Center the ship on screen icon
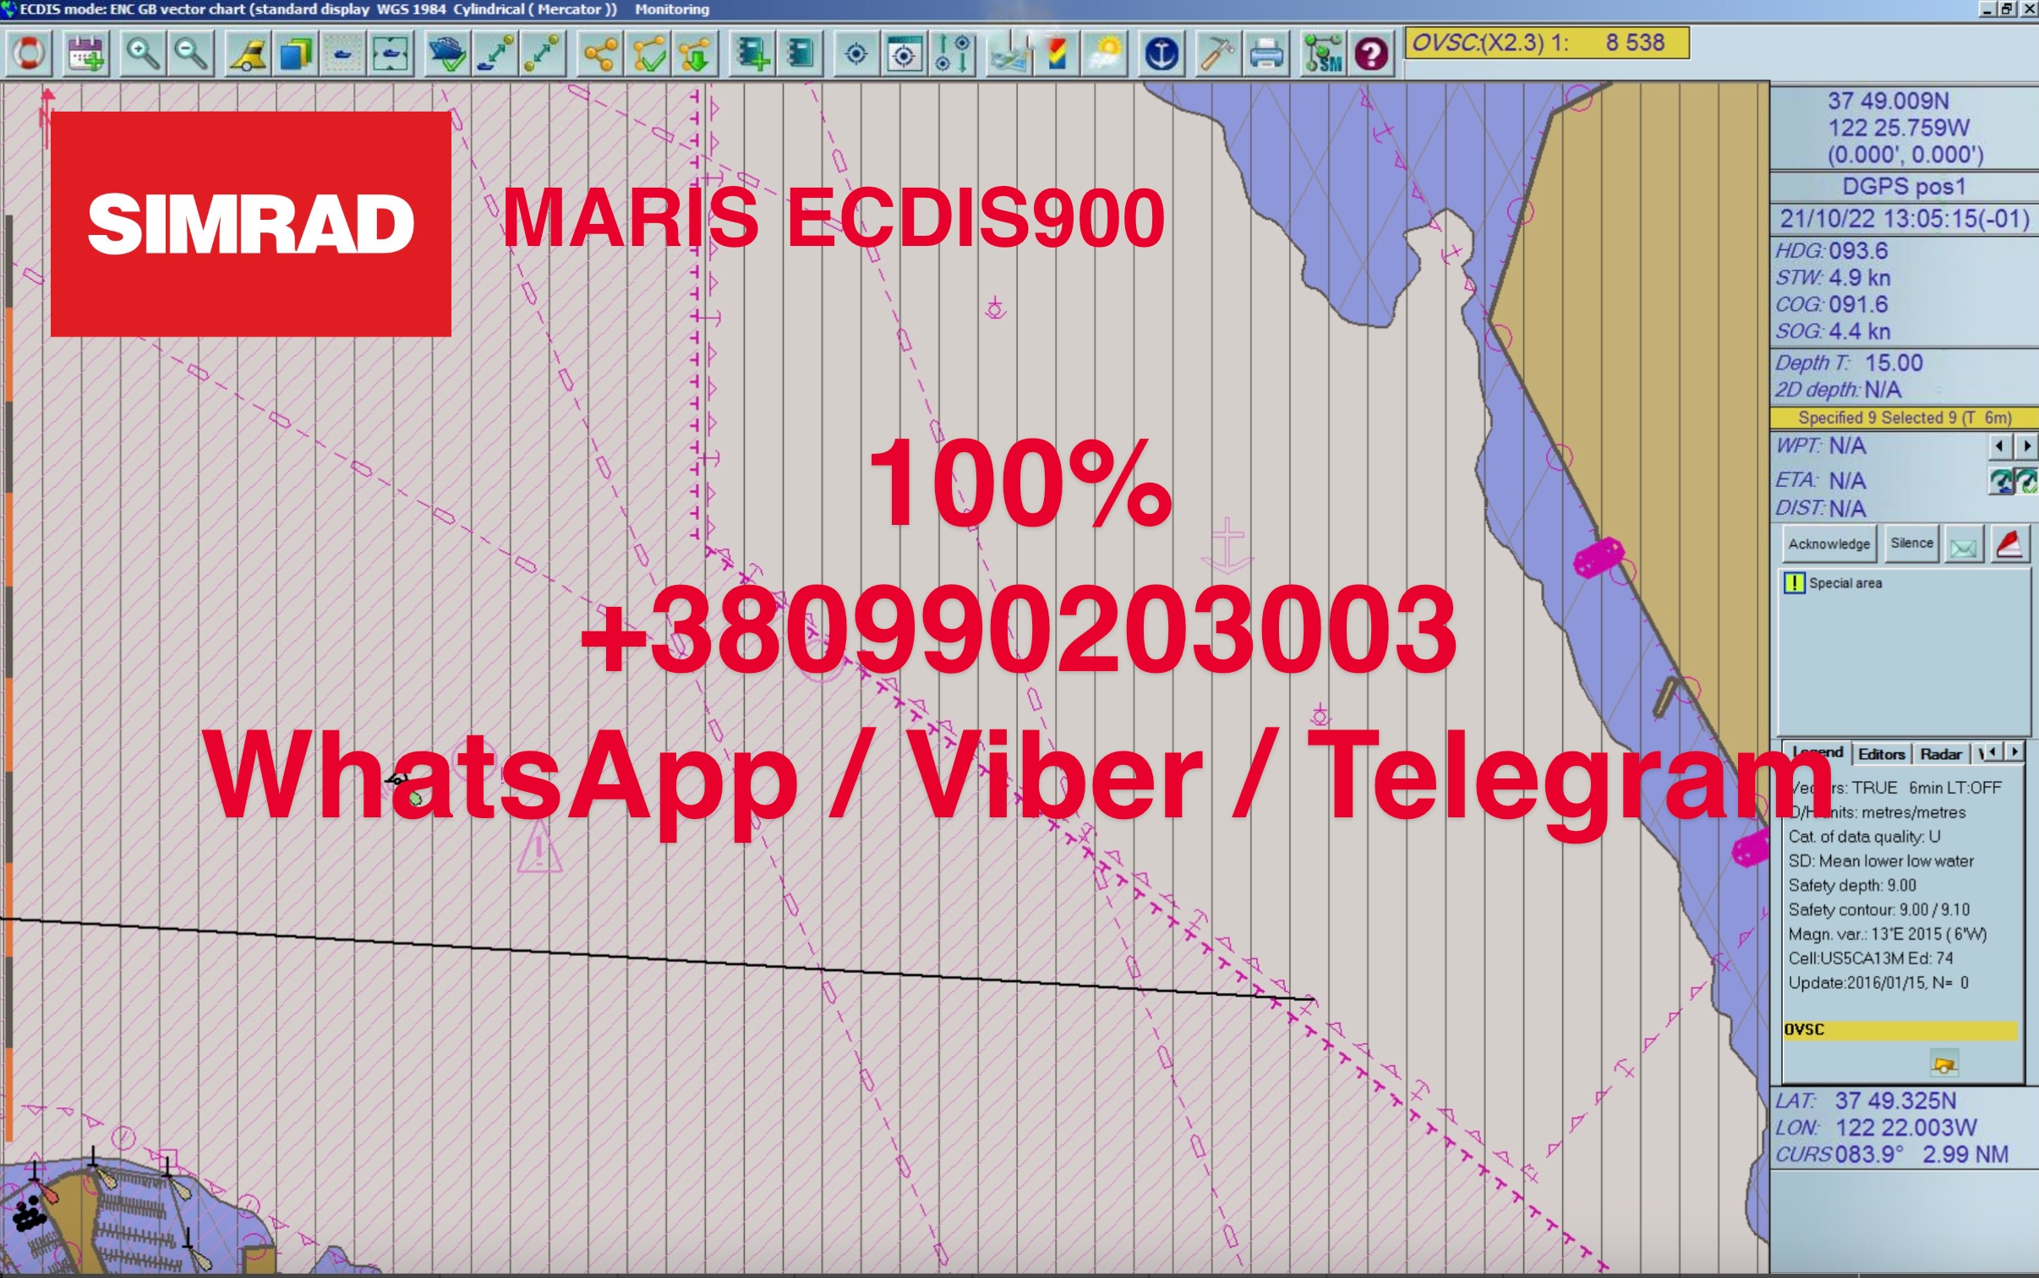Viewport: 2039px width, 1278px height. (391, 54)
